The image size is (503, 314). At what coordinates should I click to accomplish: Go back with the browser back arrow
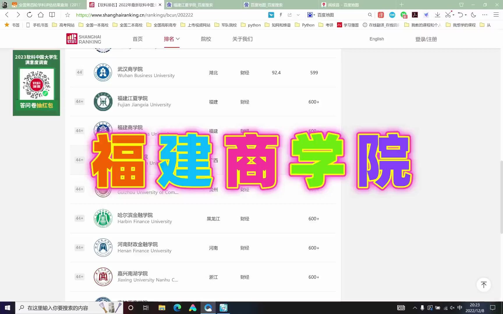[x=7, y=15]
